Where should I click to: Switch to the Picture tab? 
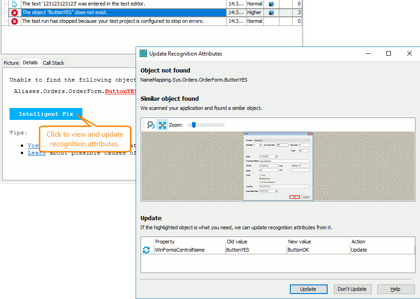point(10,62)
